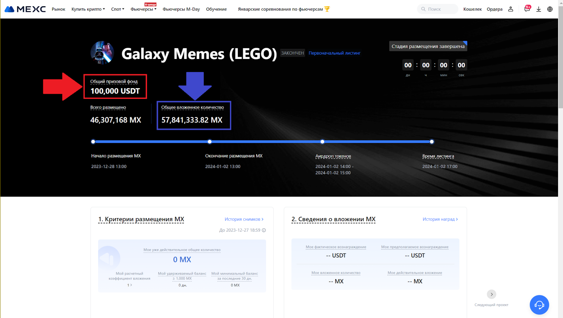Click the Мое фактическое вознаграждение label
This screenshot has width=563, height=318.
(336, 247)
